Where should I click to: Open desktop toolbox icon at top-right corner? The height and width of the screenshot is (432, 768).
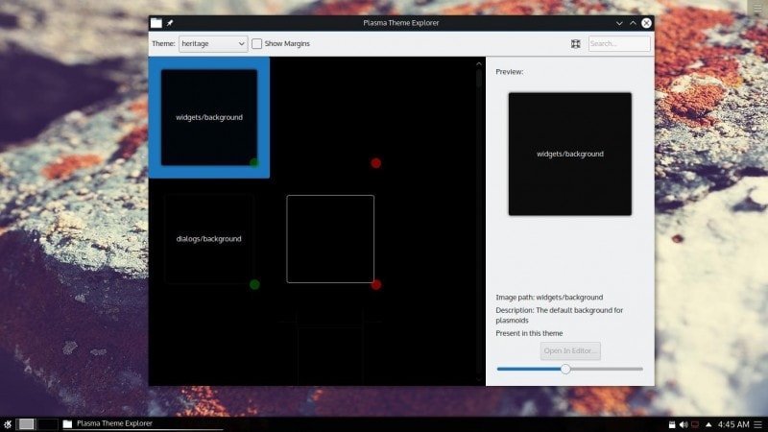pyautogui.click(x=757, y=9)
